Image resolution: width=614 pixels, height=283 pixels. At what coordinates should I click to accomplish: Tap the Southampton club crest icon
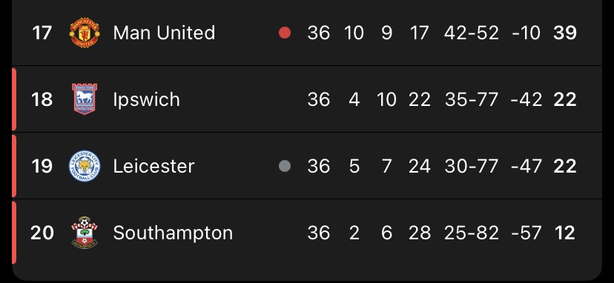85,233
